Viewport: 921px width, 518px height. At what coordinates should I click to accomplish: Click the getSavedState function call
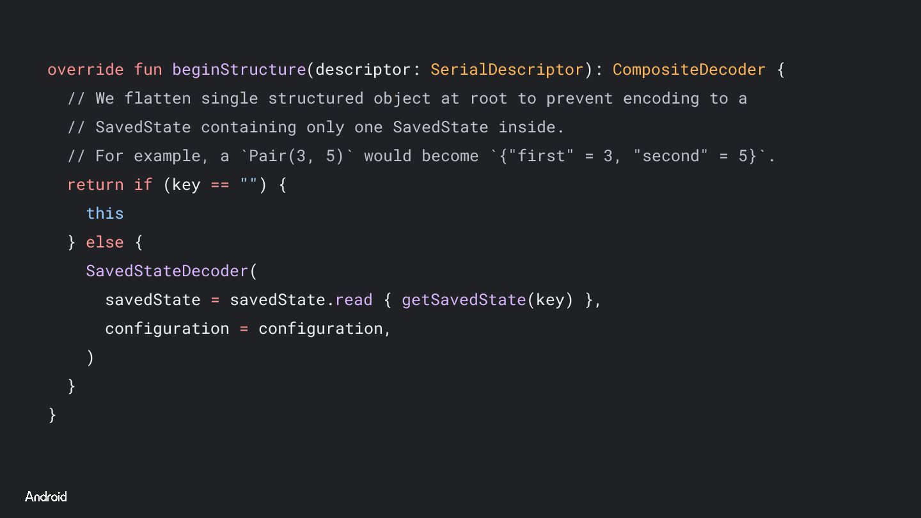464,299
